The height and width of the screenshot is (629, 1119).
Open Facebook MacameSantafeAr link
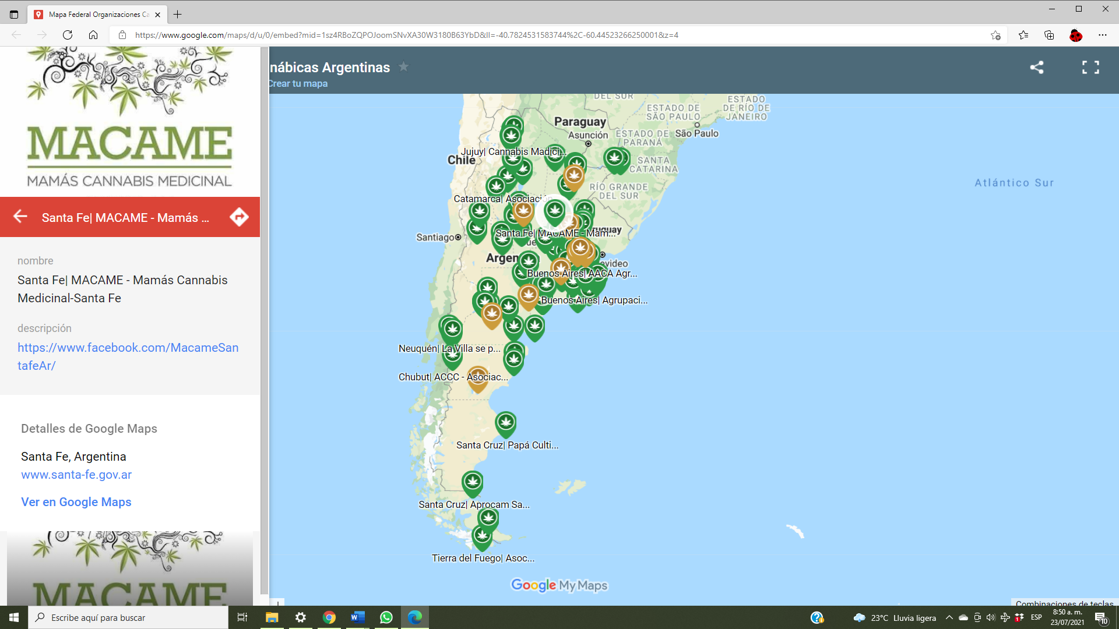pyautogui.click(x=128, y=356)
